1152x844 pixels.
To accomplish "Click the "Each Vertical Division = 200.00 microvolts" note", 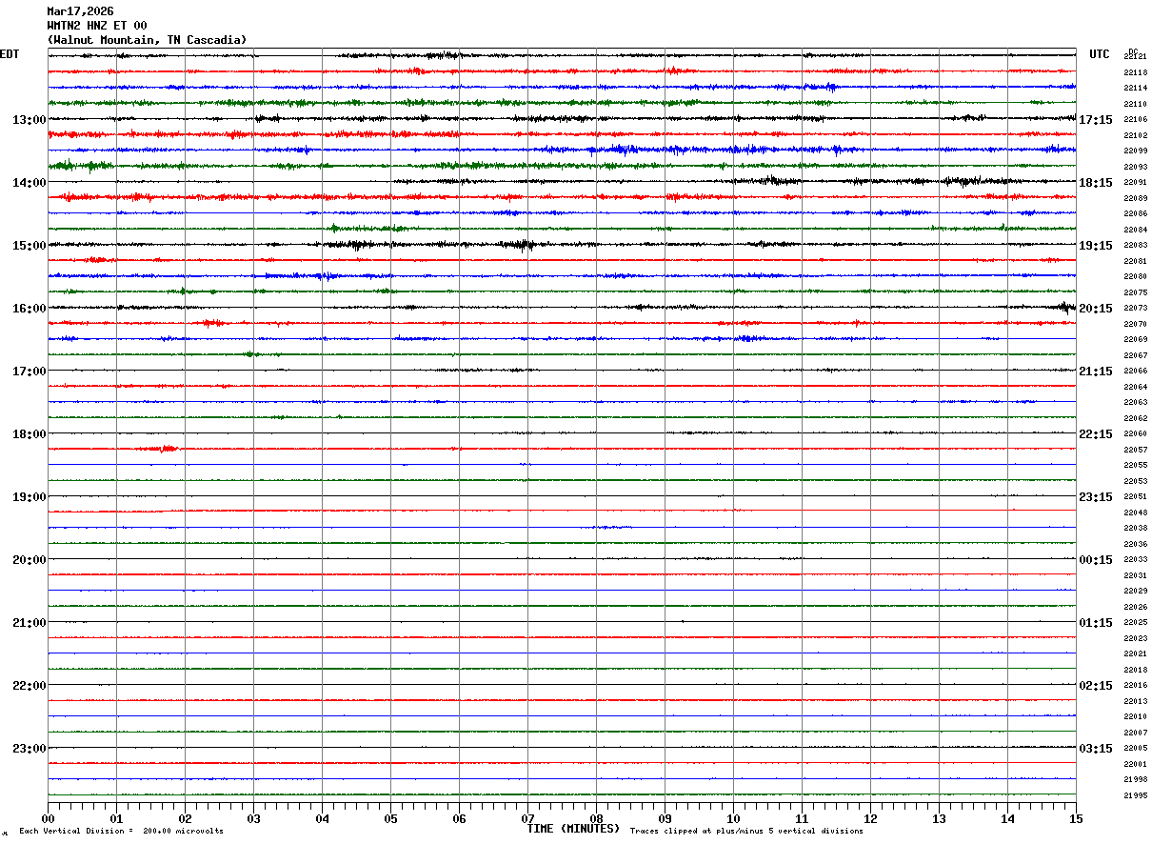I will [x=121, y=832].
